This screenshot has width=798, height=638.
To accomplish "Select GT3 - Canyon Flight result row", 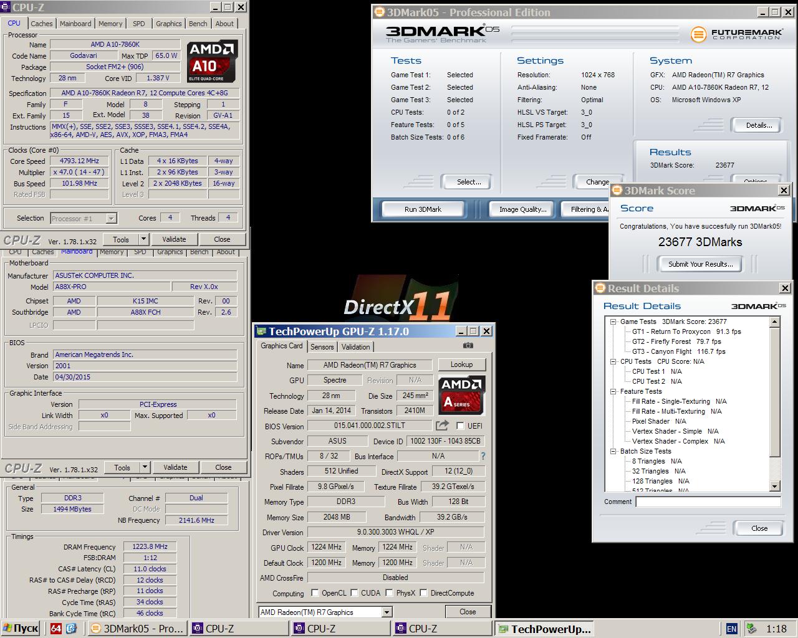I will click(679, 352).
